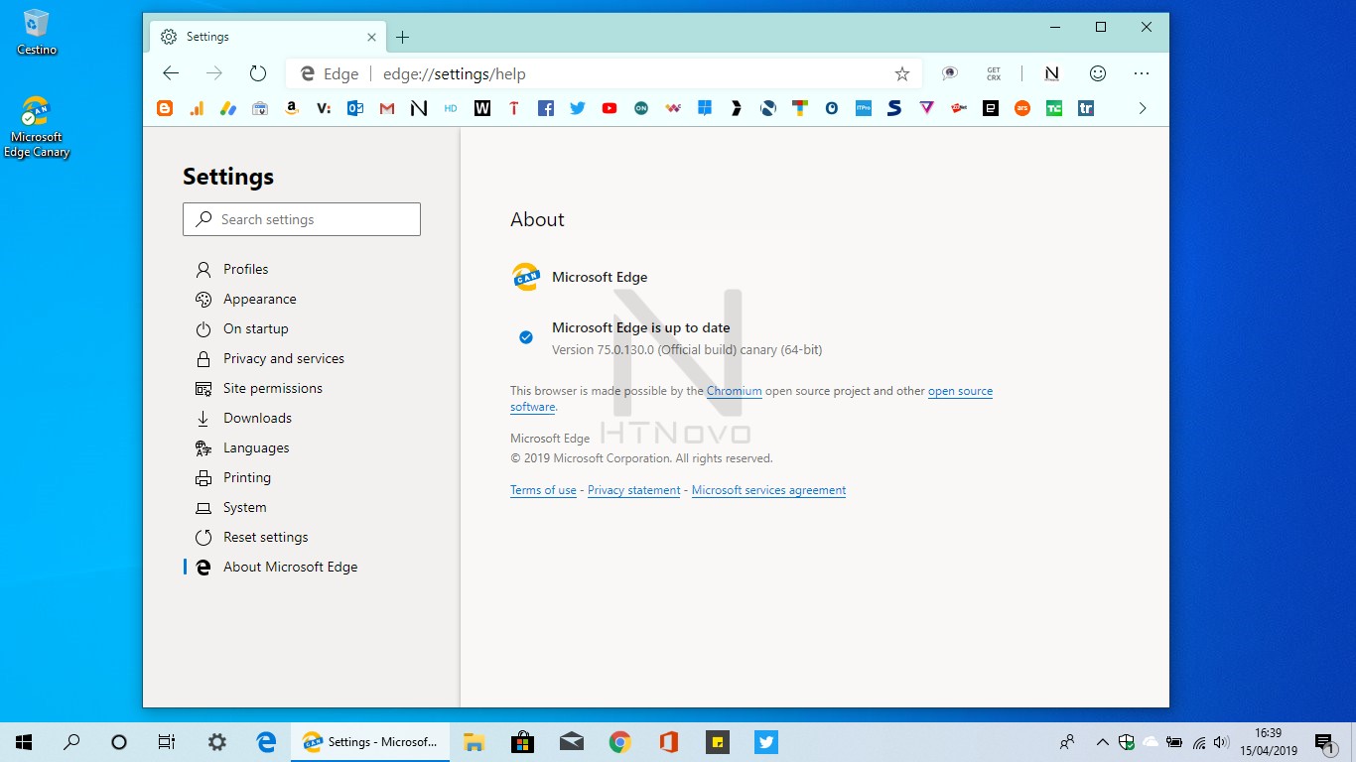Go back to the previous page
The height and width of the screenshot is (762, 1356).
171,72
